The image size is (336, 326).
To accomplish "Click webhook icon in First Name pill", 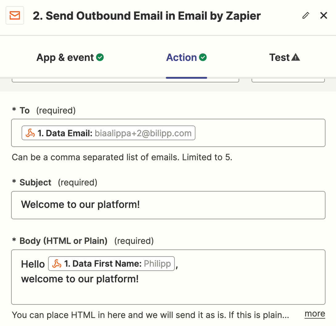I will [56, 264].
